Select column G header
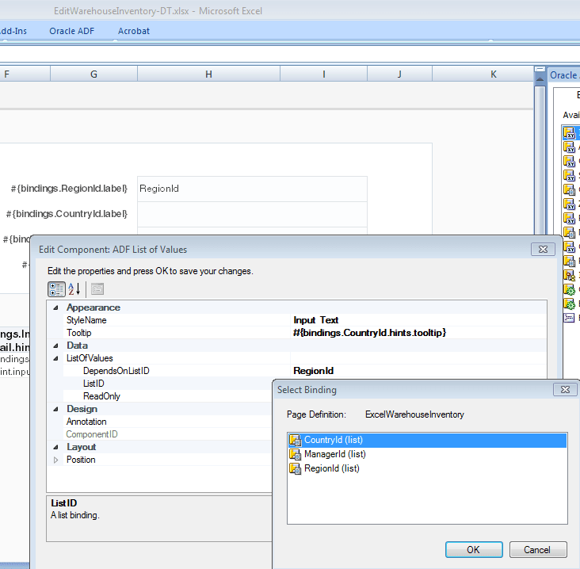This screenshot has width=580, height=569. 93,74
